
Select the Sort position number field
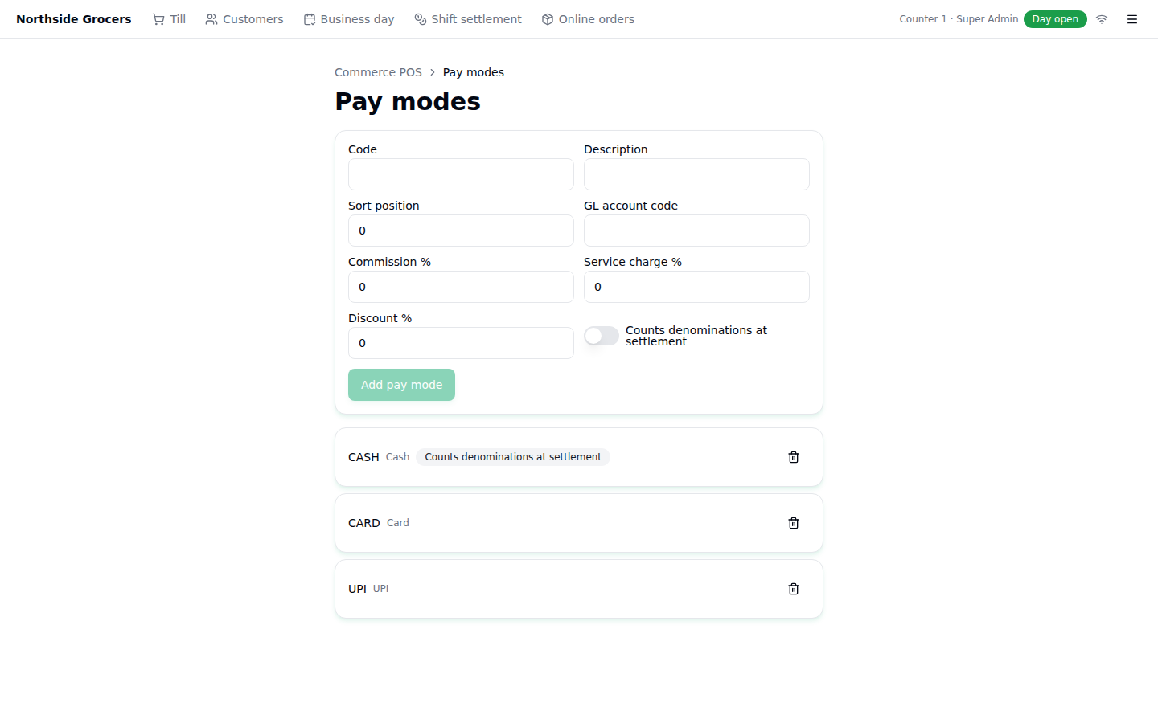461,231
